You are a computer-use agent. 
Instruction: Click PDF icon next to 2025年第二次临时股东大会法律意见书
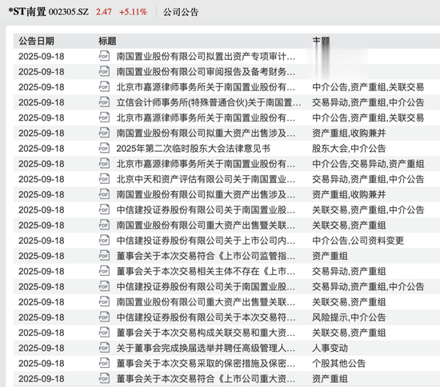104,148
